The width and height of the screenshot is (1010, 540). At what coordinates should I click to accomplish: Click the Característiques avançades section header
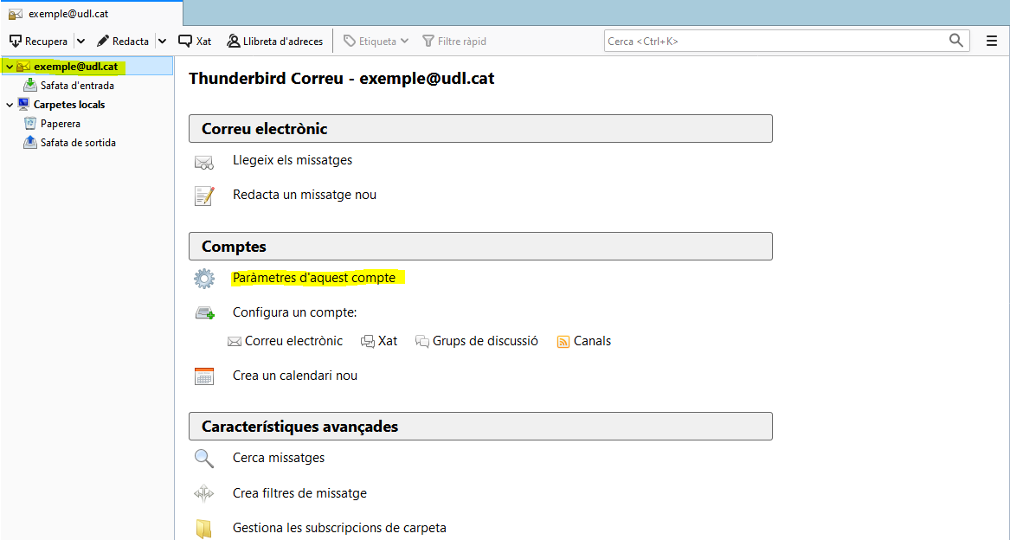coord(480,427)
